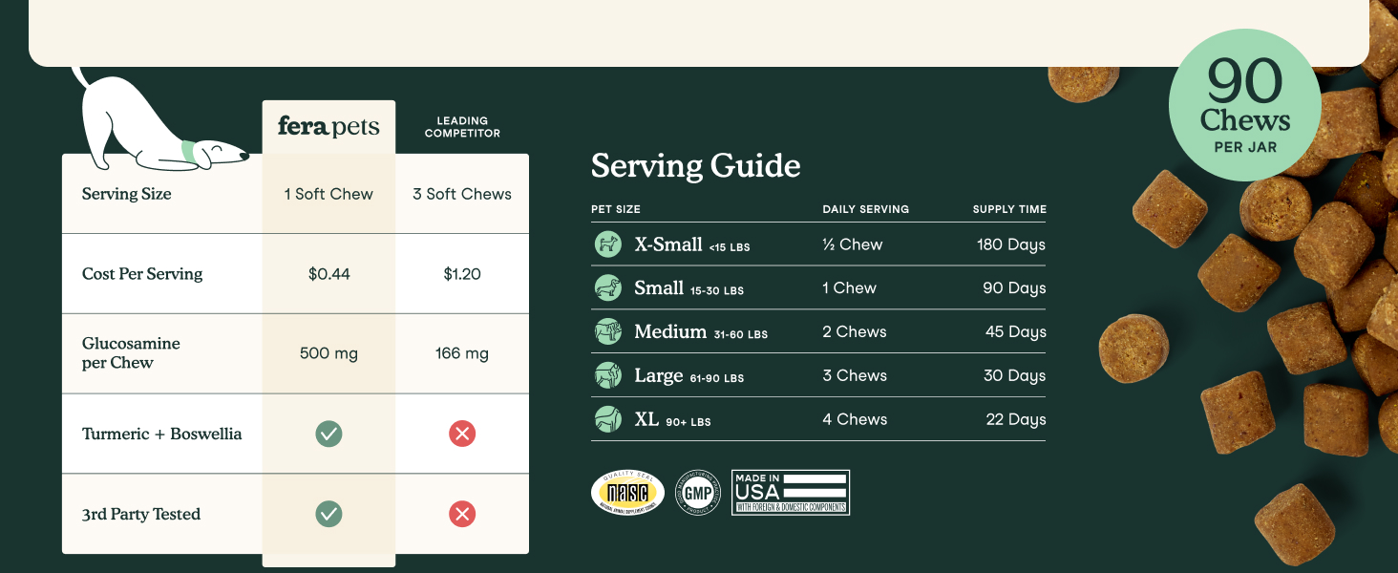Click the NASC quality seal badge
Viewport: 1398px width, 573px height.
click(x=627, y=493)
